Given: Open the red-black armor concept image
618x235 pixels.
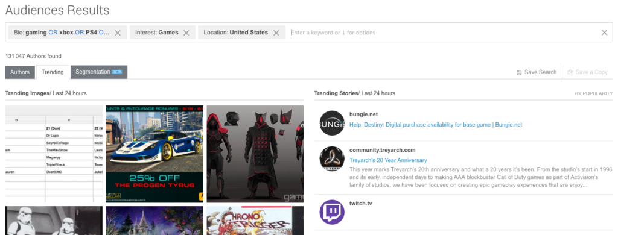Looking at the screenshot, I should (x=255, y=154).
